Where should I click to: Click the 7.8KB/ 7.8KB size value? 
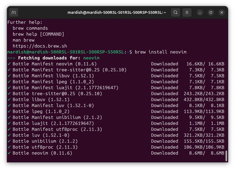pyautogui.click(x=207, y=88)
